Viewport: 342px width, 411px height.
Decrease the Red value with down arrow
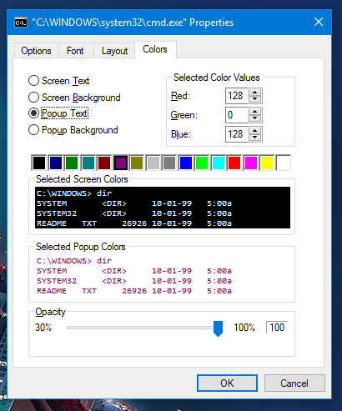[x=254, y=99]
